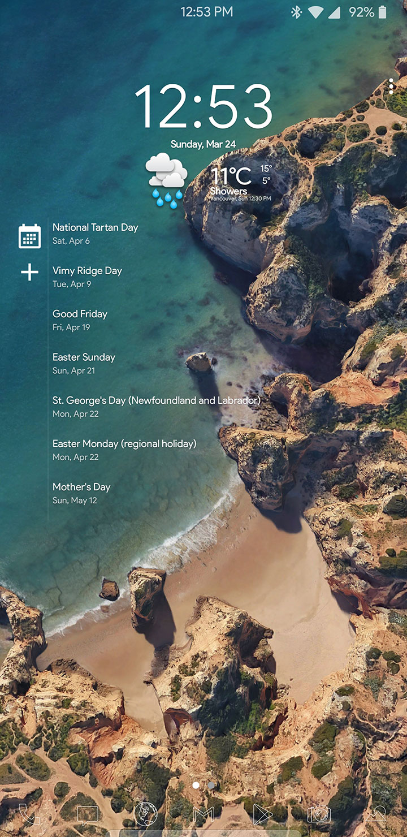This screenshot has width=407, height=837.
Task: Tap the Vancouver weather update text
Action: tap(240, 199)
